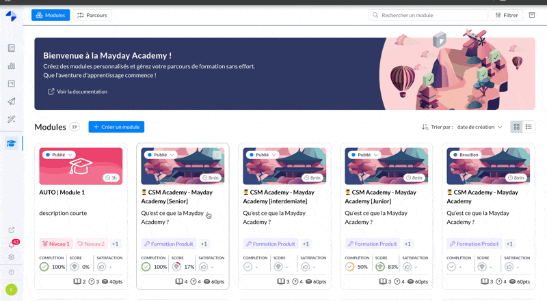Open notifications bell with 43 badge
The image size is (547, 301).
tap(12, 244)
